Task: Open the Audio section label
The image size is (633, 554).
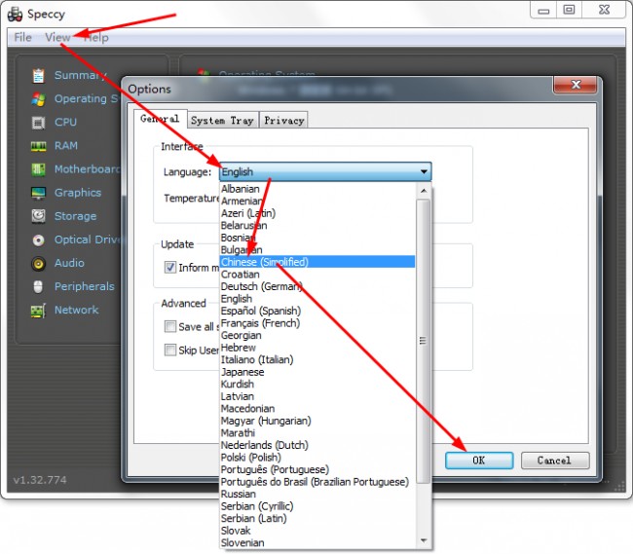Action: 69,263
